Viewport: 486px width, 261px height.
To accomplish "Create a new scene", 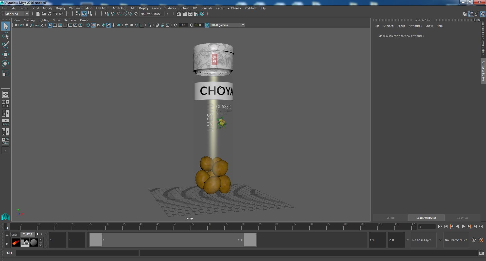I will coord(38,14).
